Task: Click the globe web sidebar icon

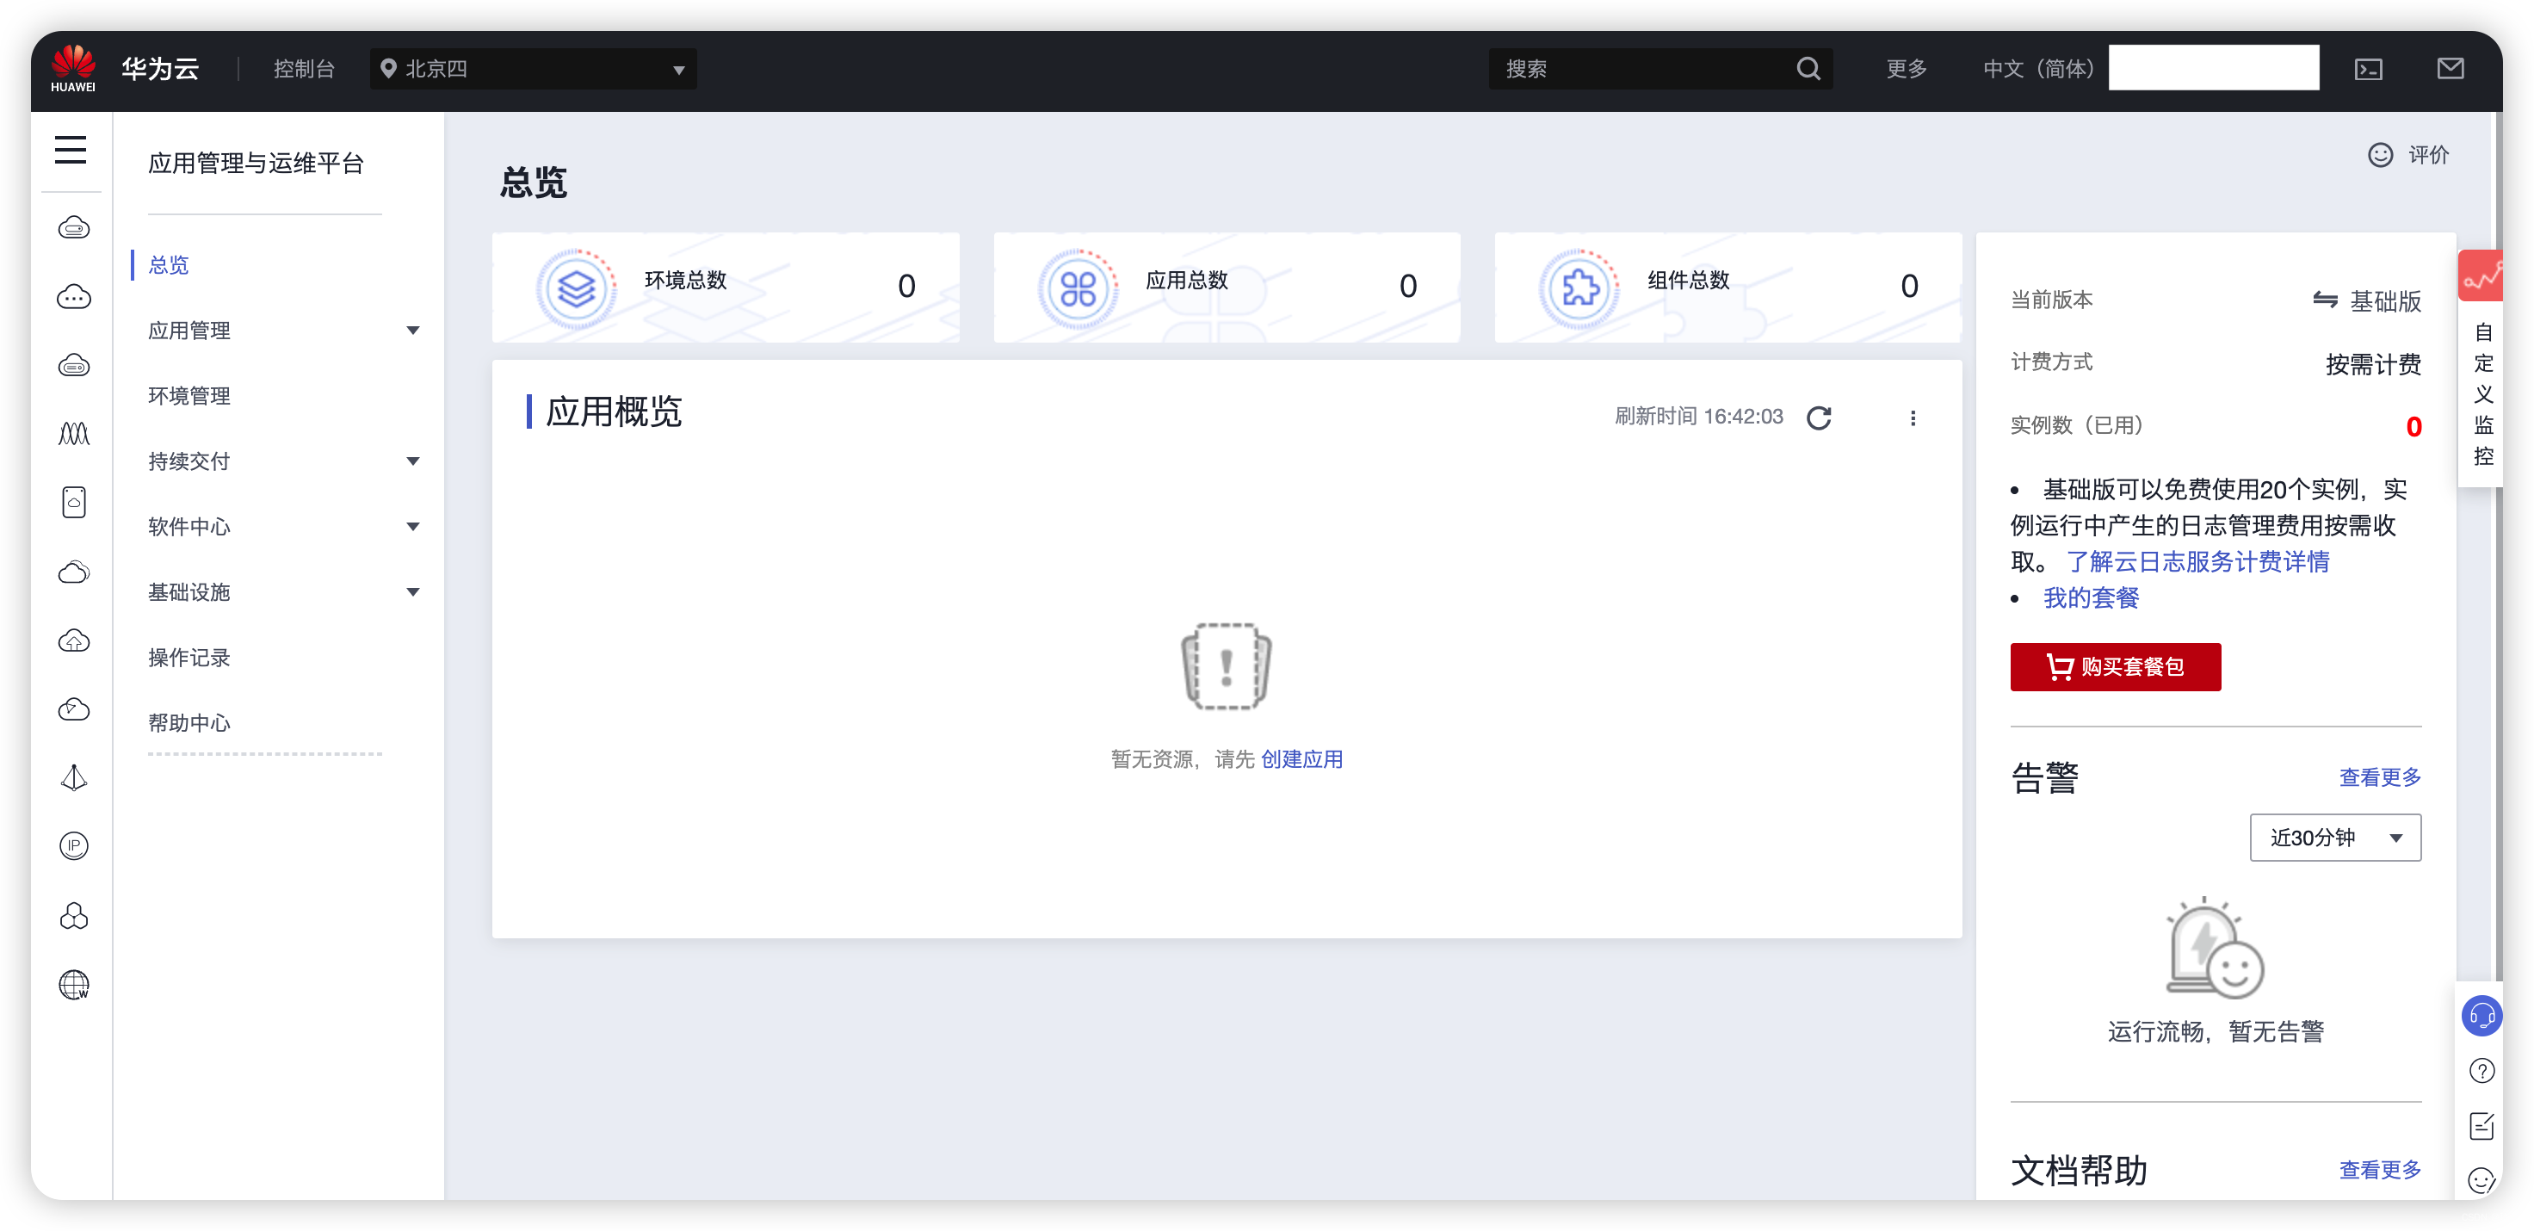Action: (x=74, y=984)
